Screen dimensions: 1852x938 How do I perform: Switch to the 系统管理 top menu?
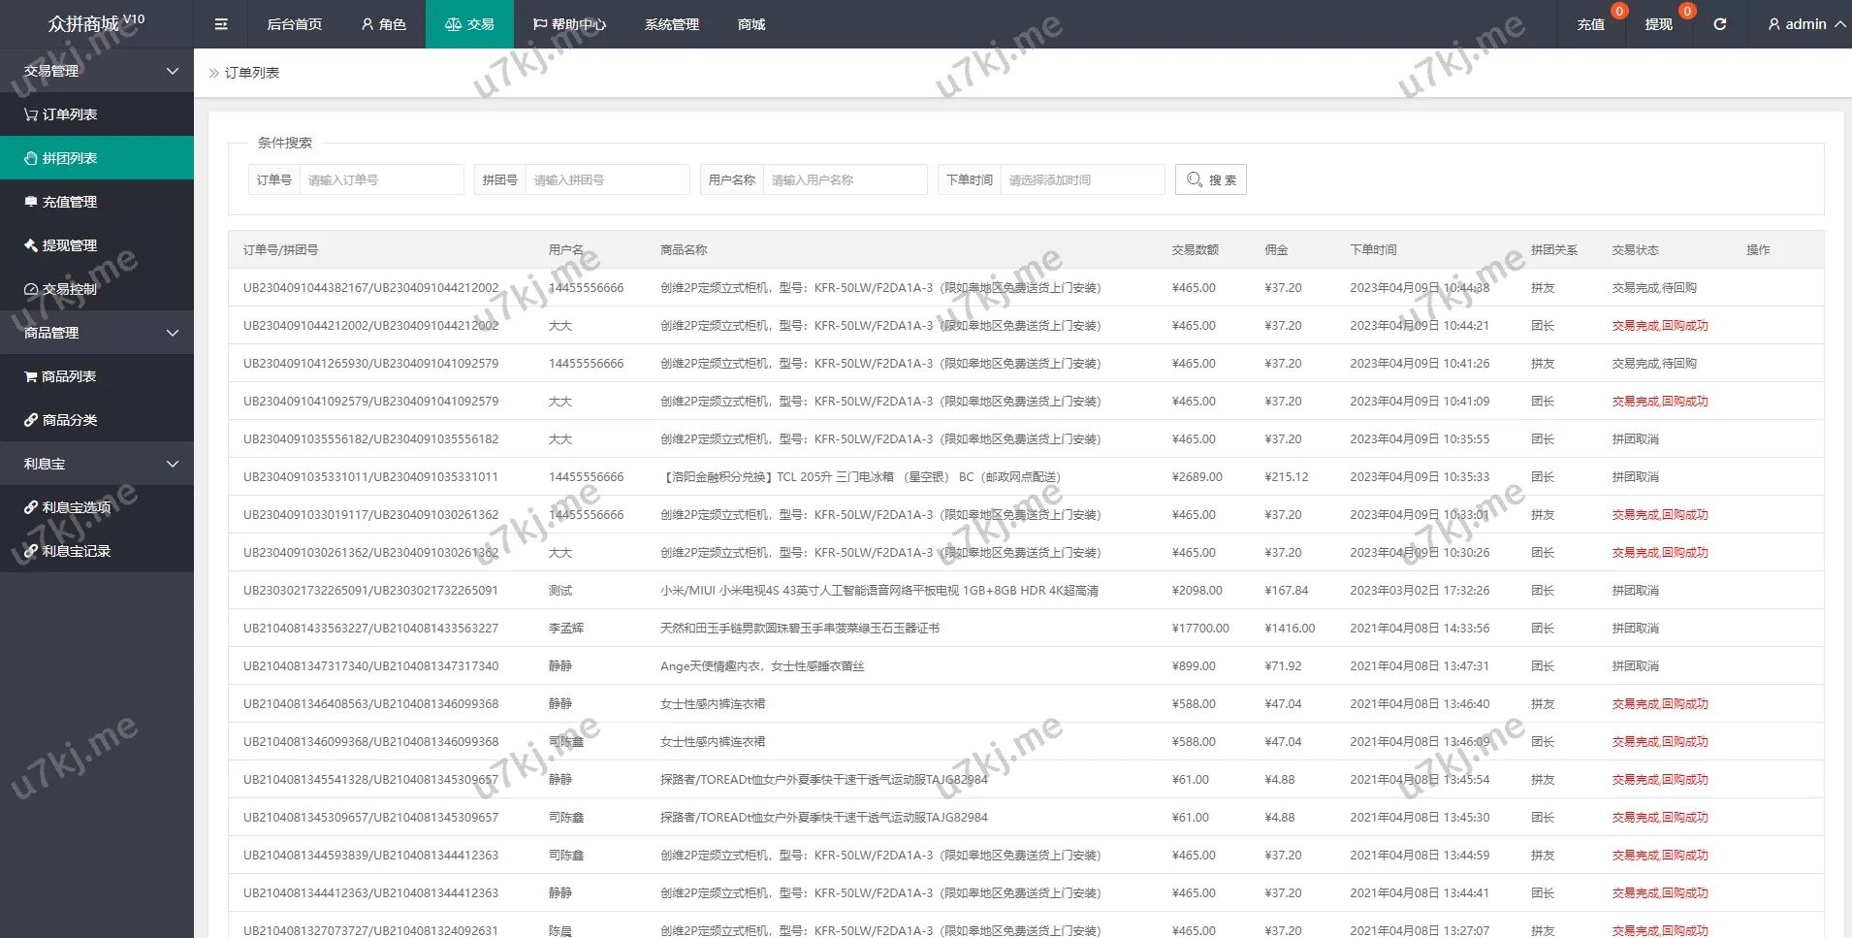[671, 24]
